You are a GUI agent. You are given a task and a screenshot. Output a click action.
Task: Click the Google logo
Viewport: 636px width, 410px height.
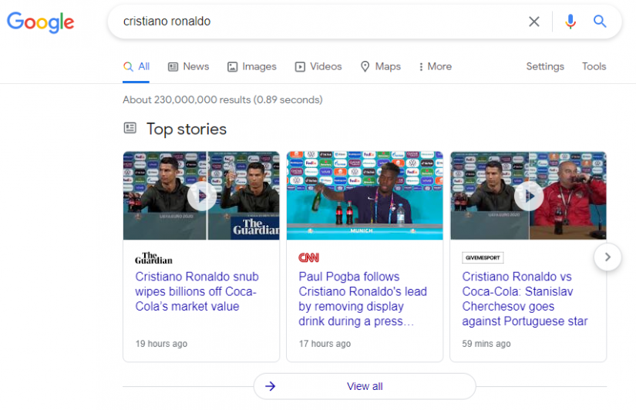pos(41,22)
